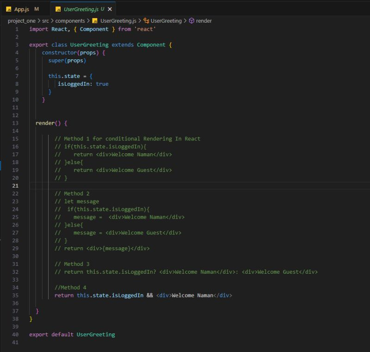Click the '// Method 3' comment
370x352 pixels.
click(72, 264)
